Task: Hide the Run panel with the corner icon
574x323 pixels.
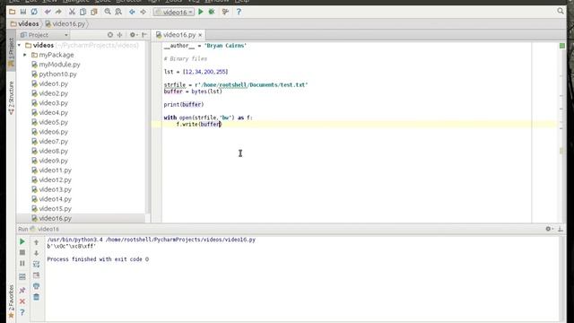Action: 560,229
